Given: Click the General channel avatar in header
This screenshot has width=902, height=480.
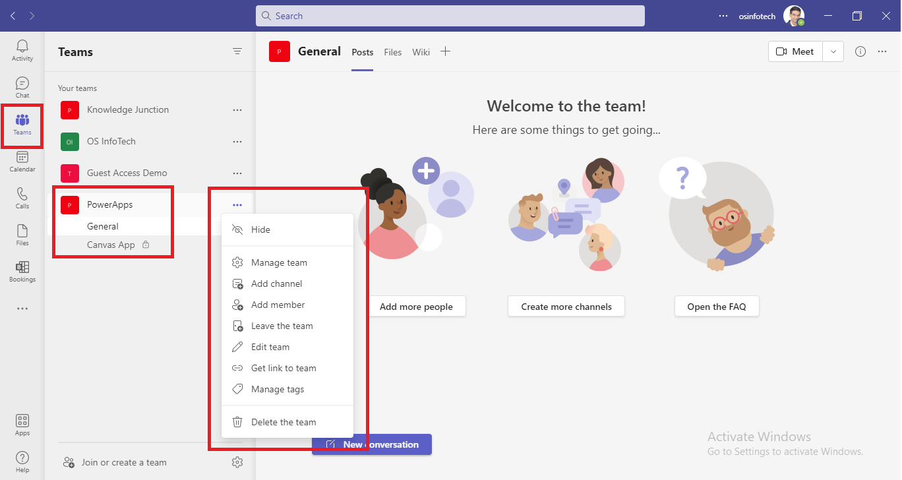Looking at the screenshot, I should click(x=280, y=51).
